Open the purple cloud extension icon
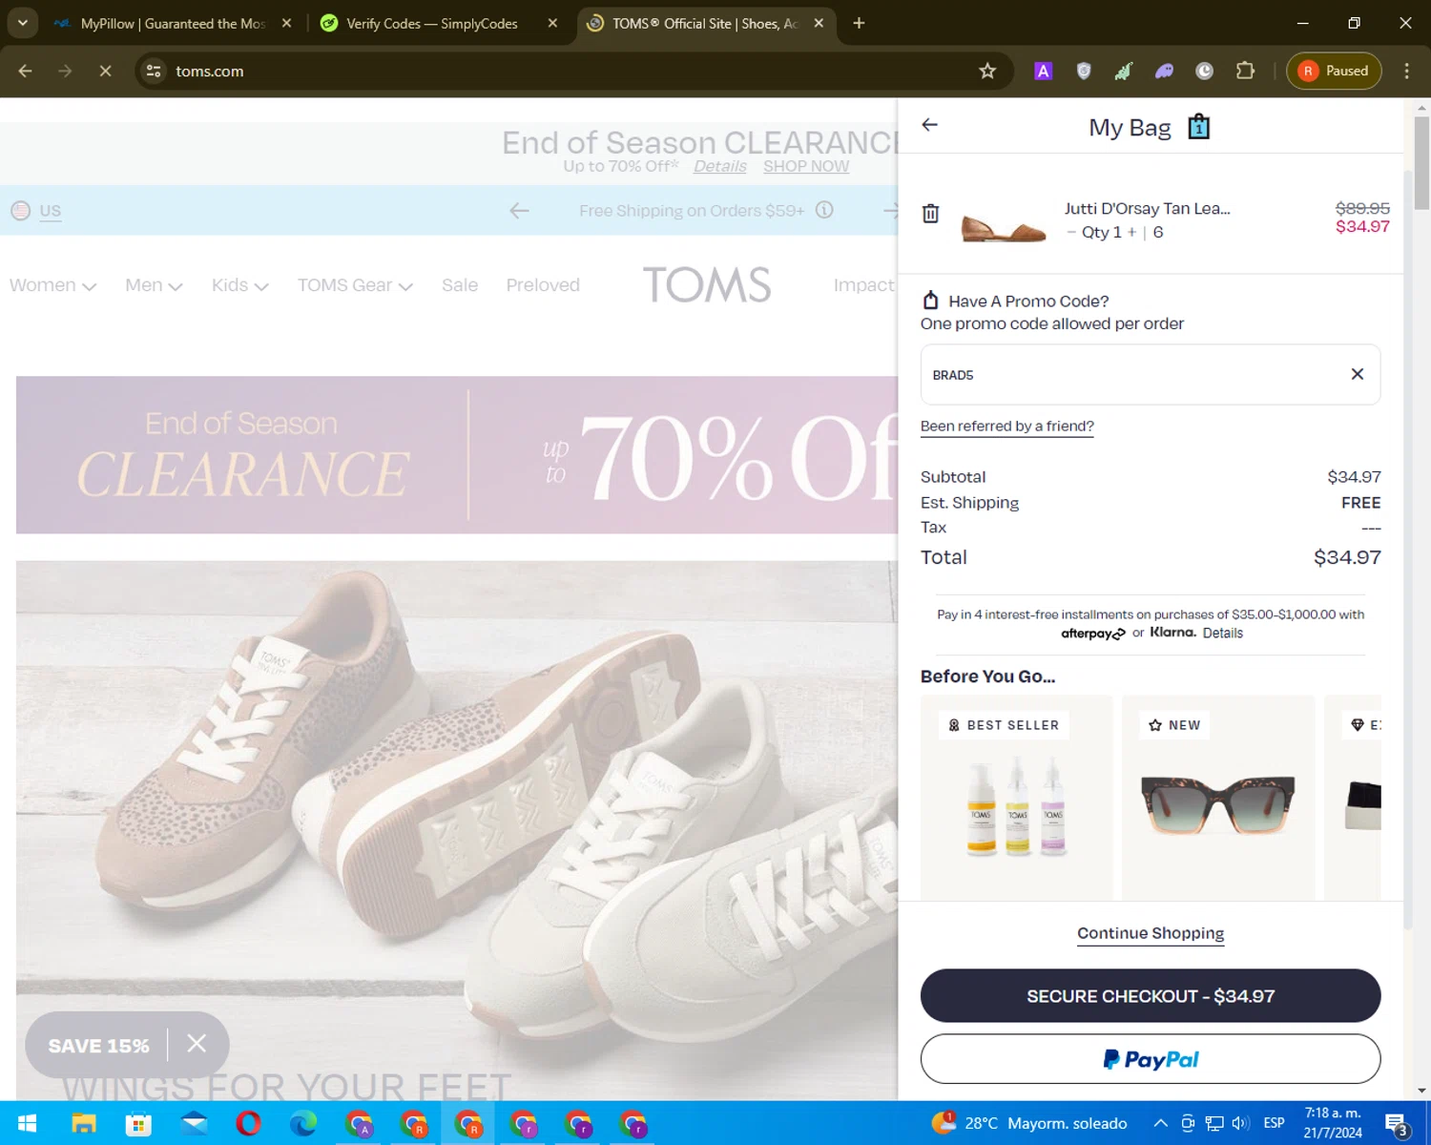1431x1145 pixels. [1164, 71]
